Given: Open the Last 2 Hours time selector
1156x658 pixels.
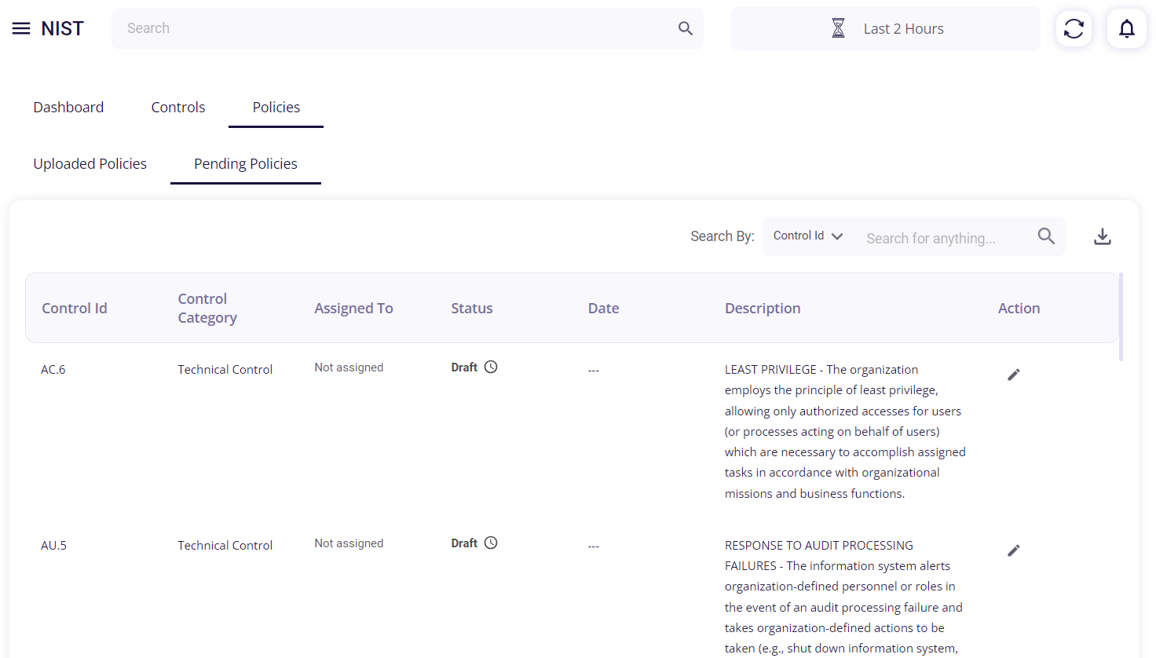Looking at the screenshot, I should (886, 29).
